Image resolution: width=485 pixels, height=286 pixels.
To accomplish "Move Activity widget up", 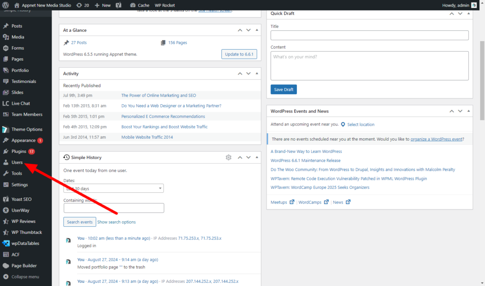I will 240,73.
